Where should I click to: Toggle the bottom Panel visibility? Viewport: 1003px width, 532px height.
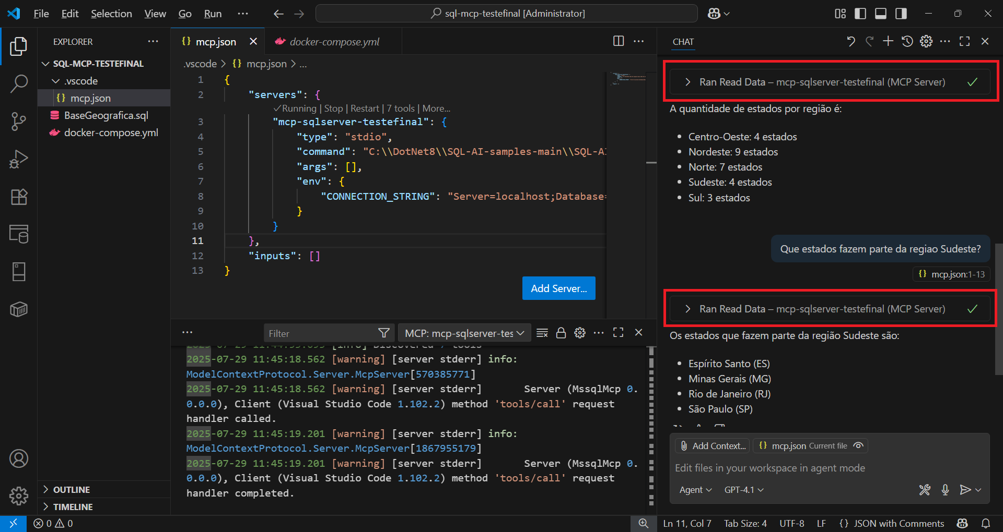pos(881,14)
